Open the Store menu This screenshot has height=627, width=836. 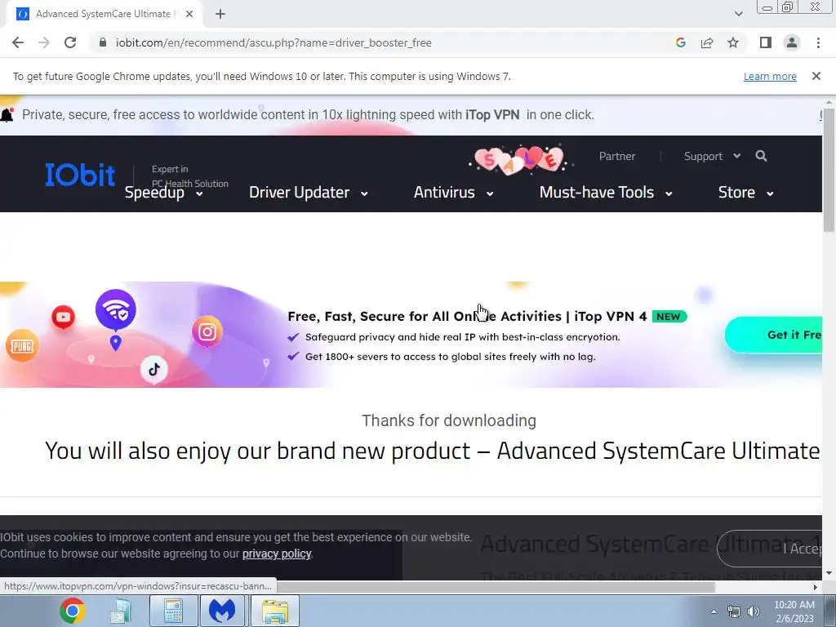pos(736,193)
